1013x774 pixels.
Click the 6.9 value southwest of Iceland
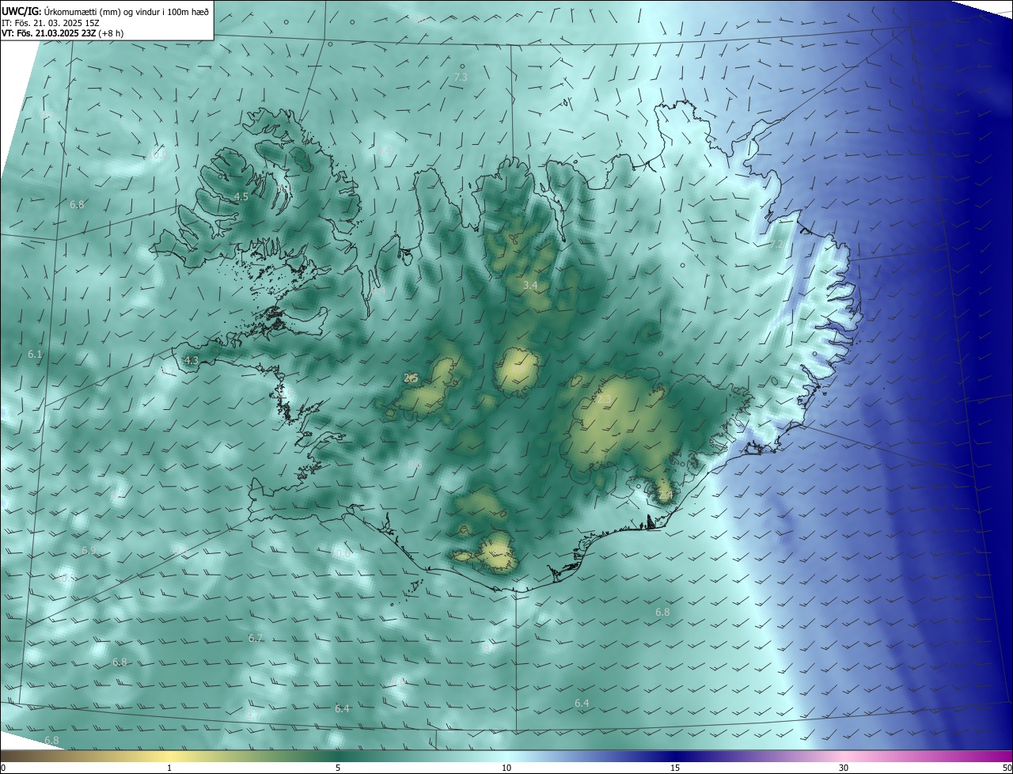click(x=89, y=550)
